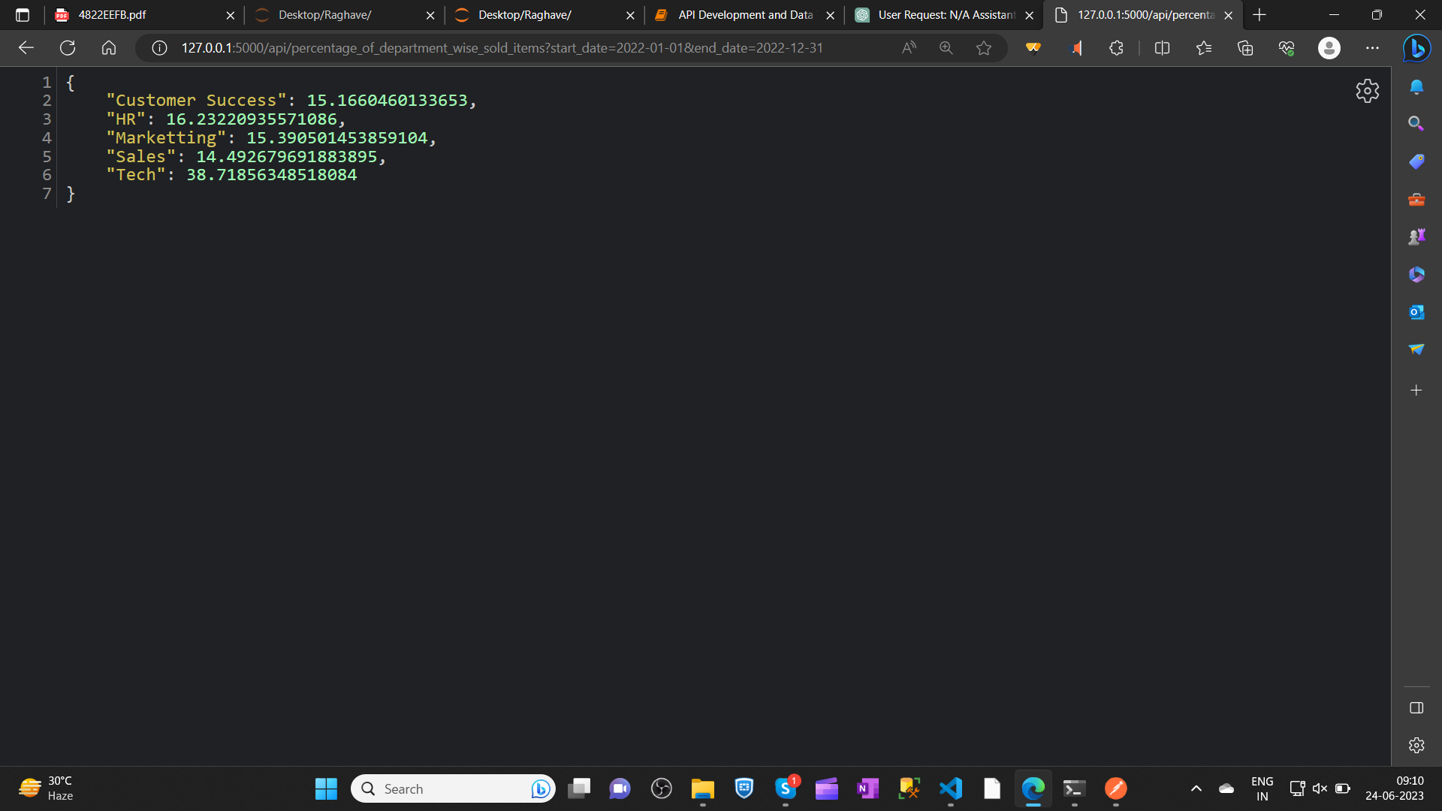The width and height of the screenshot is (1442, 811).
Task: Open a new tab with plus button
Action: (1259, 15)
